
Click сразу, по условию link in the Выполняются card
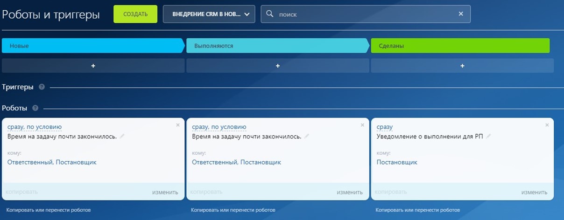pos(219,127)
